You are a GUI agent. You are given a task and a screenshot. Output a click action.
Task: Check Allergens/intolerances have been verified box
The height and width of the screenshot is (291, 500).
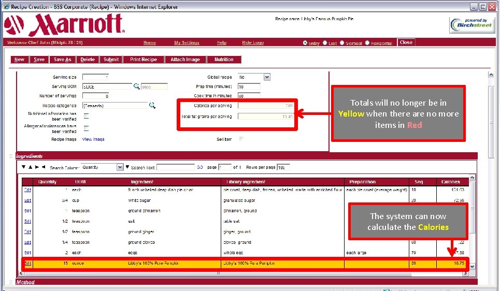pos(86,128)
